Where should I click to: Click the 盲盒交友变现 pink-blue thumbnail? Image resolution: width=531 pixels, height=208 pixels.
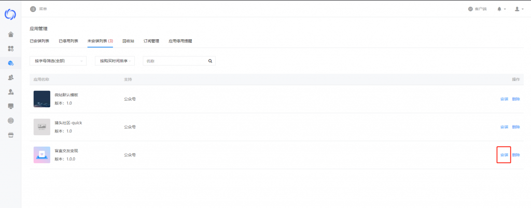click(x=42, y=155)
